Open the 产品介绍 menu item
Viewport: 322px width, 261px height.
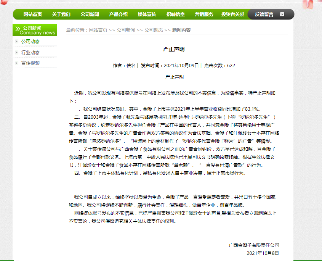tap(118, 14)
